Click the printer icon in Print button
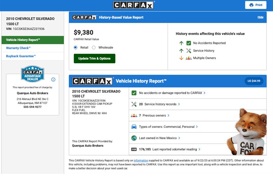This screenshot has height=174, width=273. click(251, 5)
